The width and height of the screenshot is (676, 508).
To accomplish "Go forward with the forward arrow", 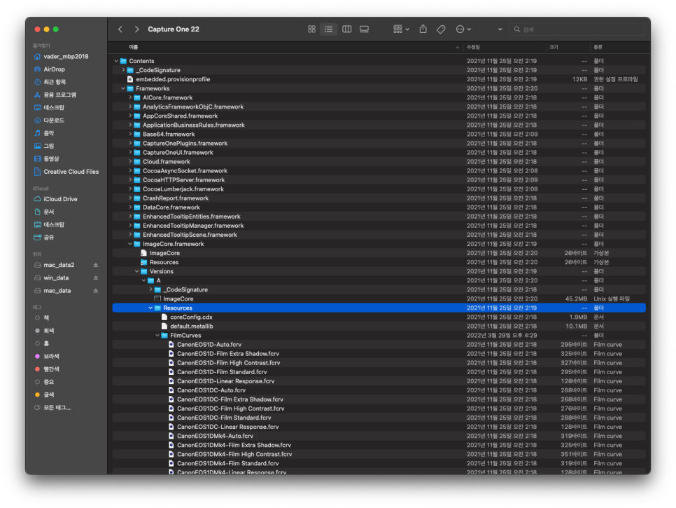I will point(136,29).
